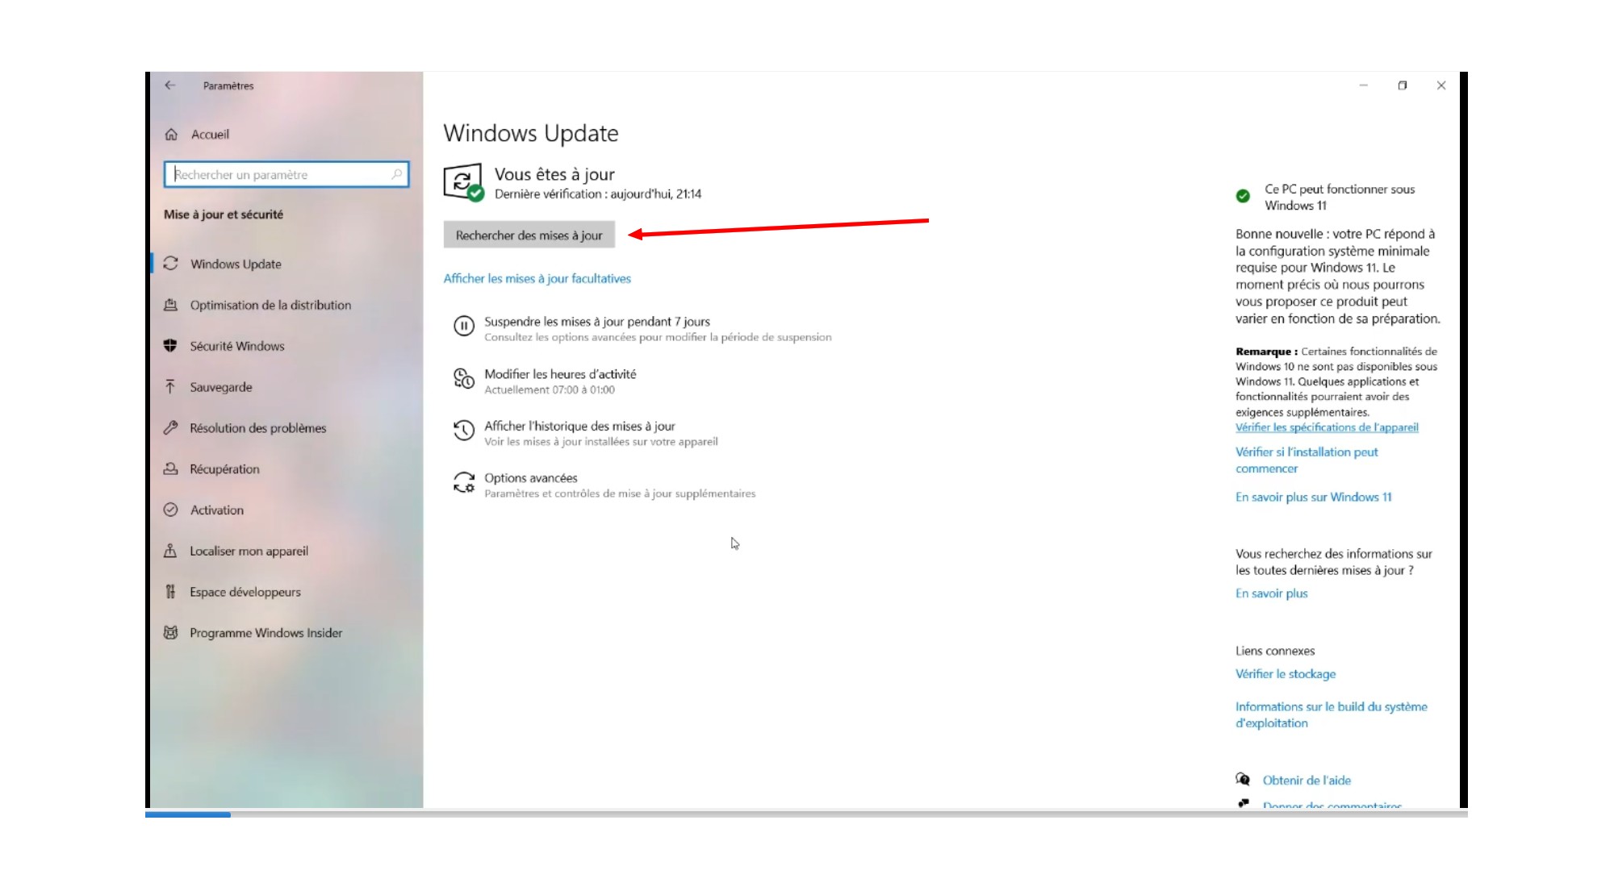Open En savoir plus sur Windows 11
The width and height of the screenshot is (1614, 887).
[1313, 497]
